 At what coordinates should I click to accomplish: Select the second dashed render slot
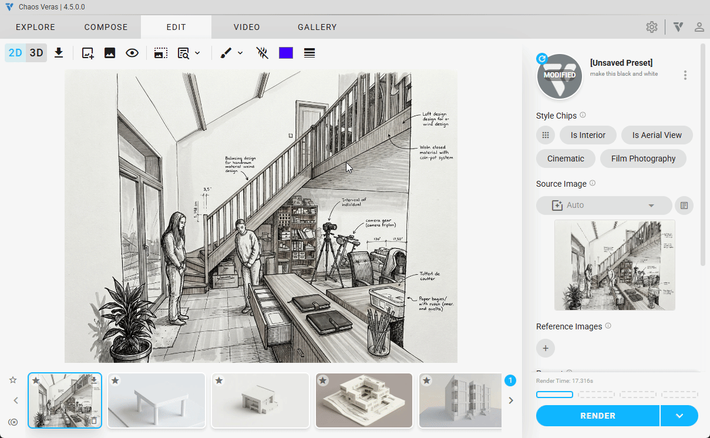click(596, 395)
